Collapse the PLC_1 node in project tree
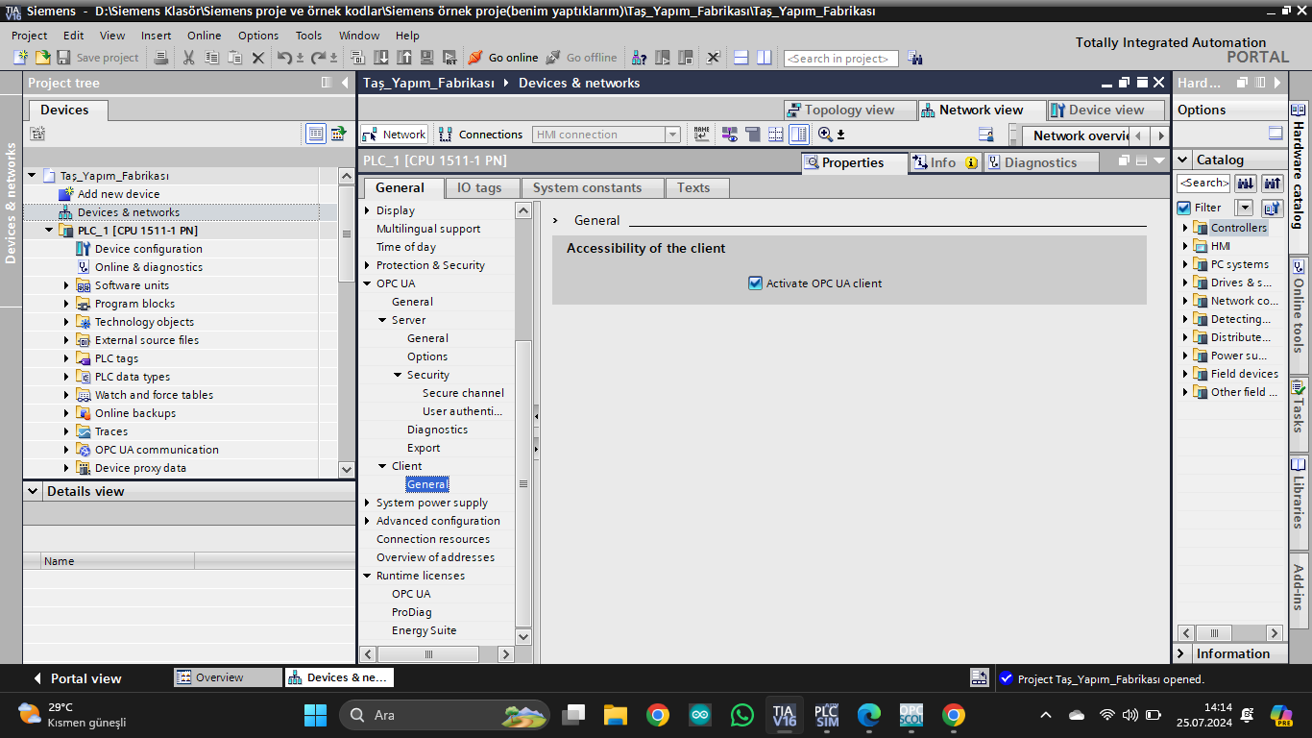 click(x=50, y=231)
